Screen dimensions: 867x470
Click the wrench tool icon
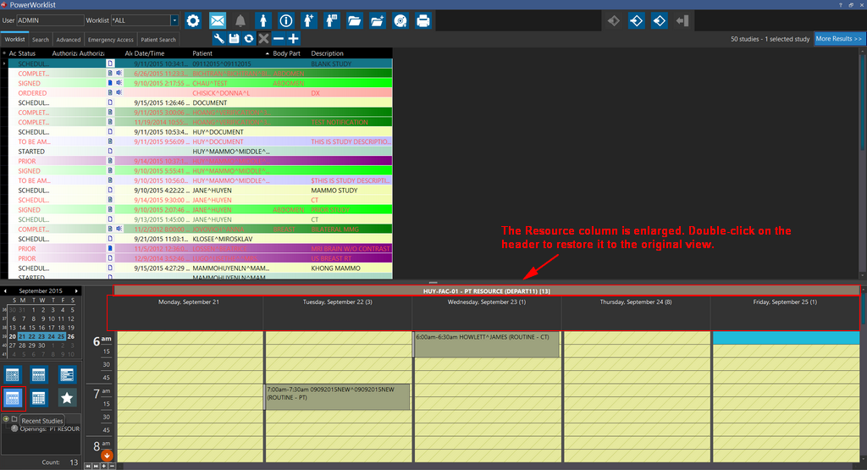[x=219, y=39]
